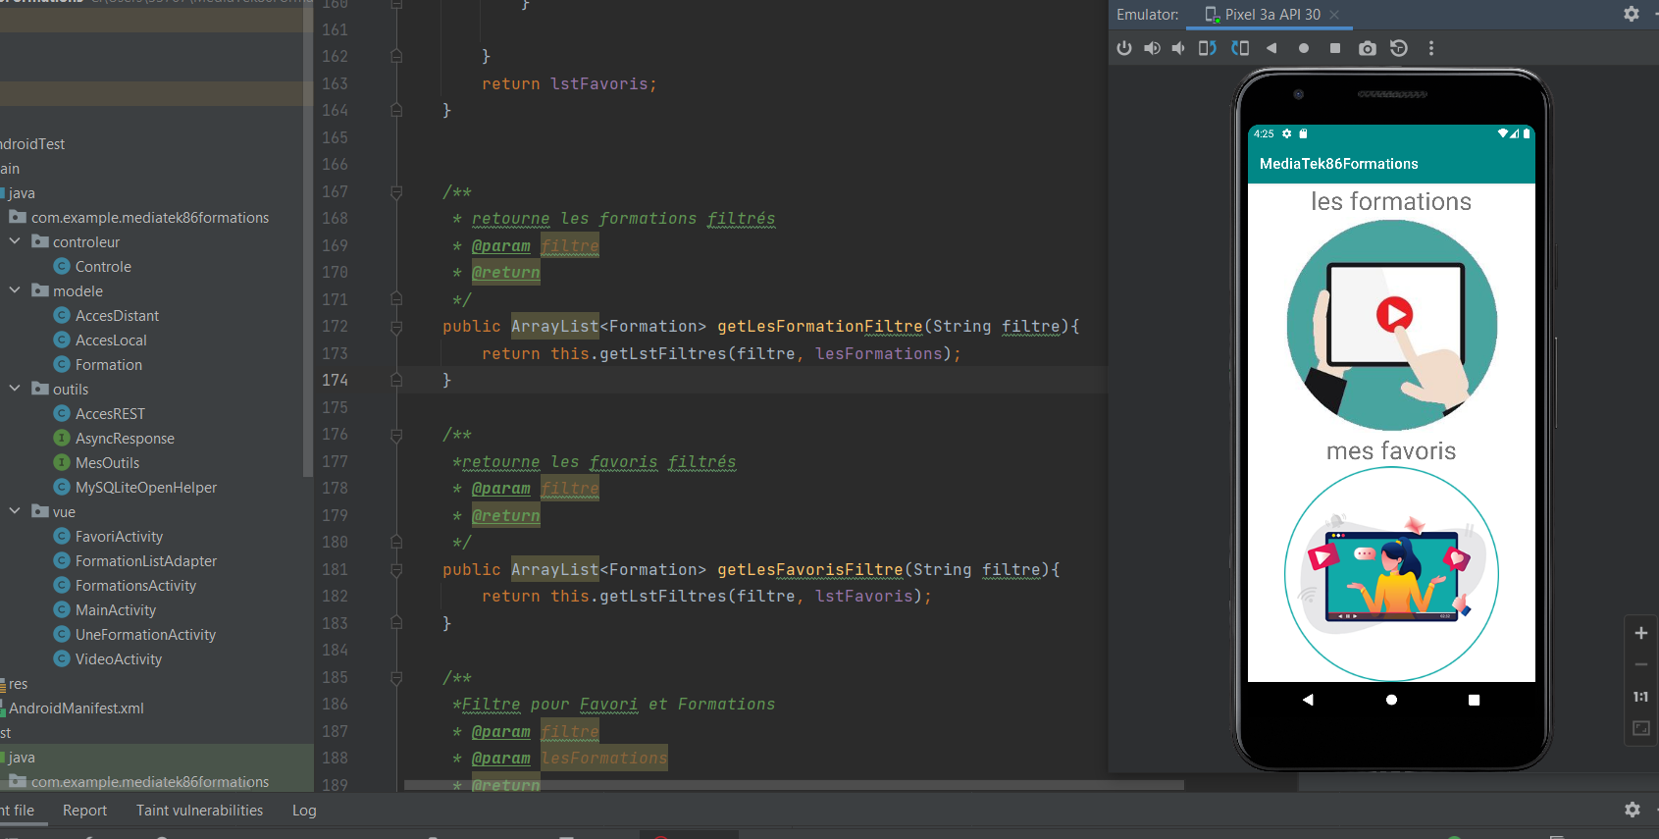The width and height of the screenshot is (1659, 839).
Task: Collapse the outils package in project tree
Action: (15, 389)
